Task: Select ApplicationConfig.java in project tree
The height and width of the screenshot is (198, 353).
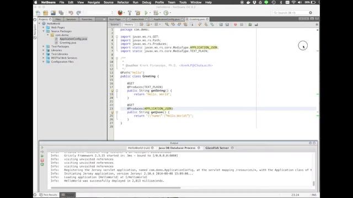Action: (73, 39)
